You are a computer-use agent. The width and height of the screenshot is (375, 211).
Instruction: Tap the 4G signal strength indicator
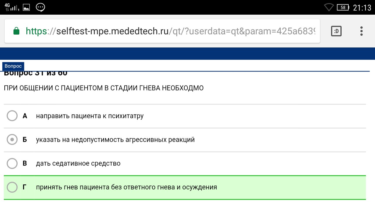pyautogui.click(x=12, y=7)
